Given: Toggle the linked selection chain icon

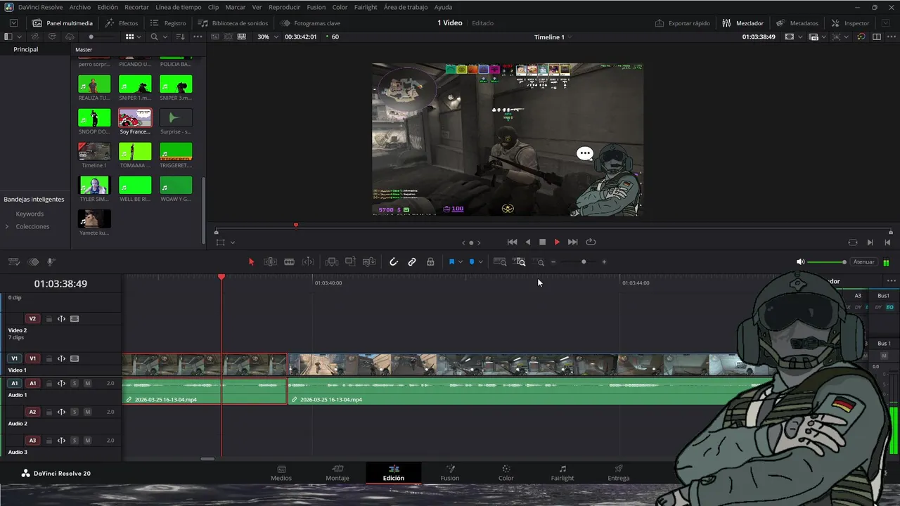Looking at the screenshot, I should 412,262.
